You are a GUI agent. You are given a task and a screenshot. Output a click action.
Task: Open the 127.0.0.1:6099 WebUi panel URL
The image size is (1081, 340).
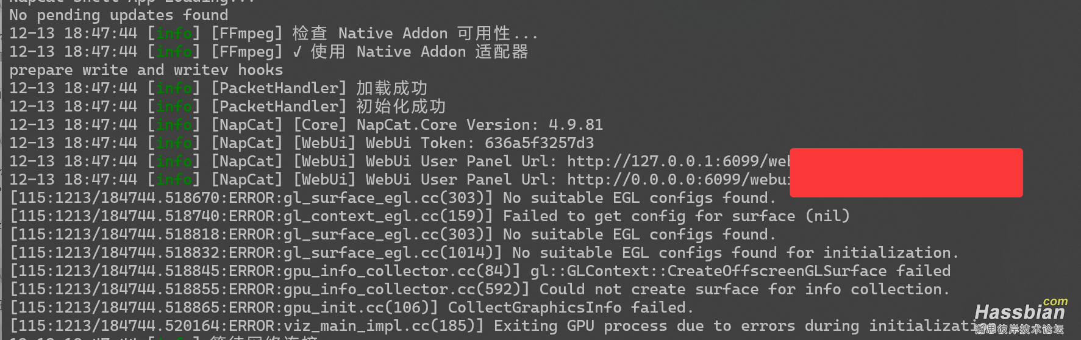click(678, 161)
